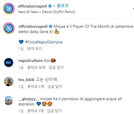
Task: Open the more options dots in the header
Action: 133,9
